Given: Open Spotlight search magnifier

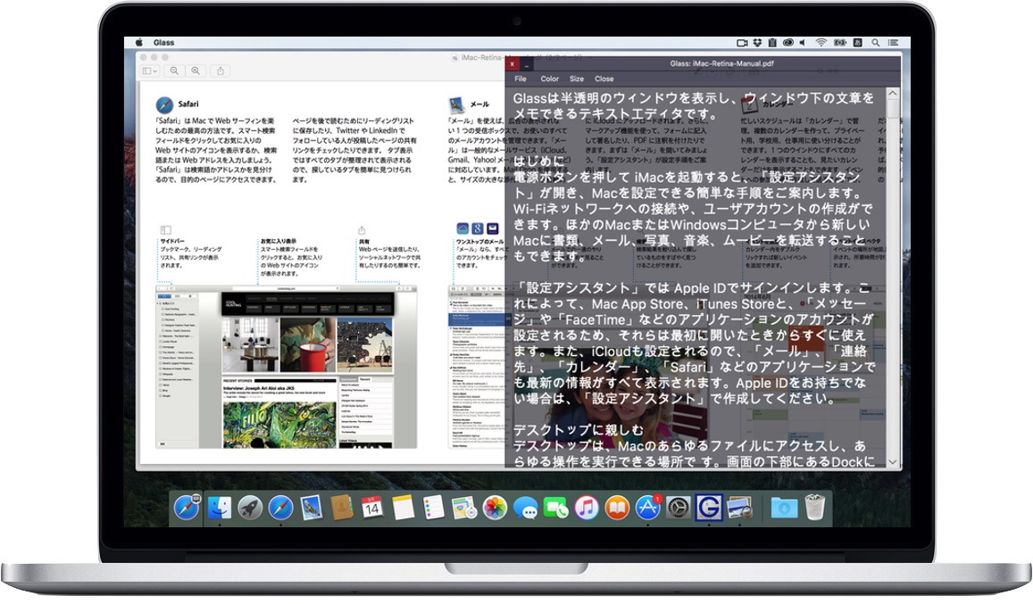Looking at the screenshot, I should tap(876, 42).
